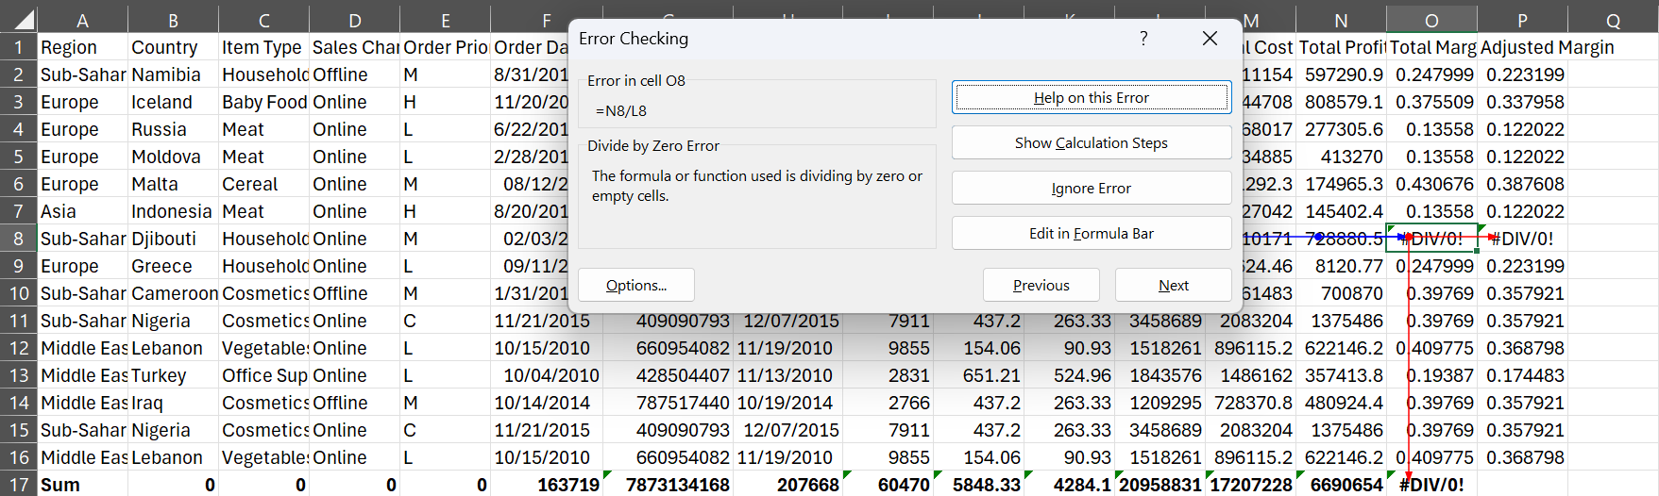The height and width of the screenshot is (496, 1659).
Task: Select column A header
Action: [82, 20]
